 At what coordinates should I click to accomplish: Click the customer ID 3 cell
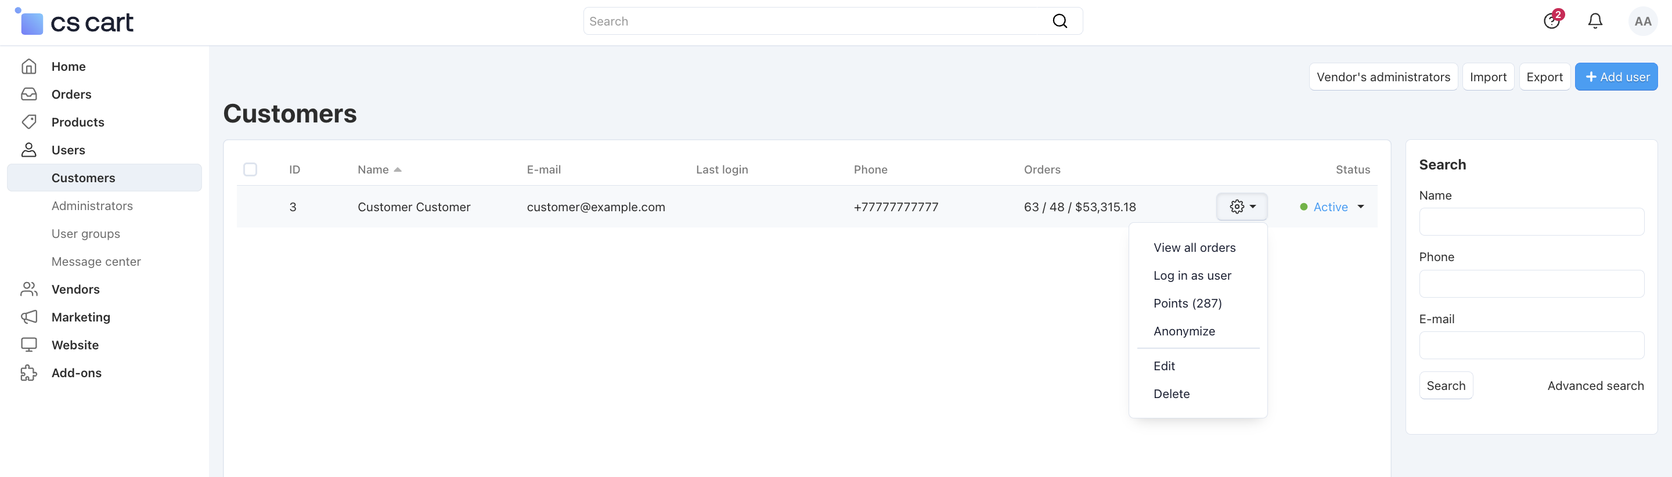[293, 207]
